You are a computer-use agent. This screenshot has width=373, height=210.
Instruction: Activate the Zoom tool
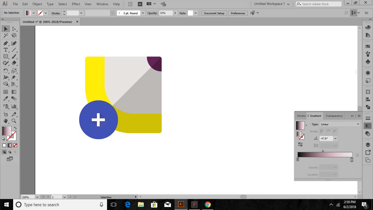click(14, 121)
